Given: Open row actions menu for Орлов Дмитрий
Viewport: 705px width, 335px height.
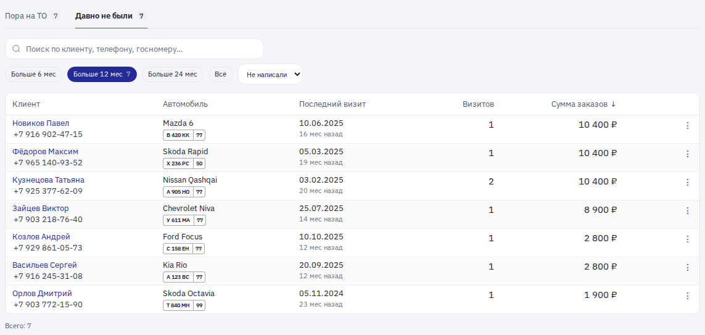Looking at the screenshot, I should 687,296.
